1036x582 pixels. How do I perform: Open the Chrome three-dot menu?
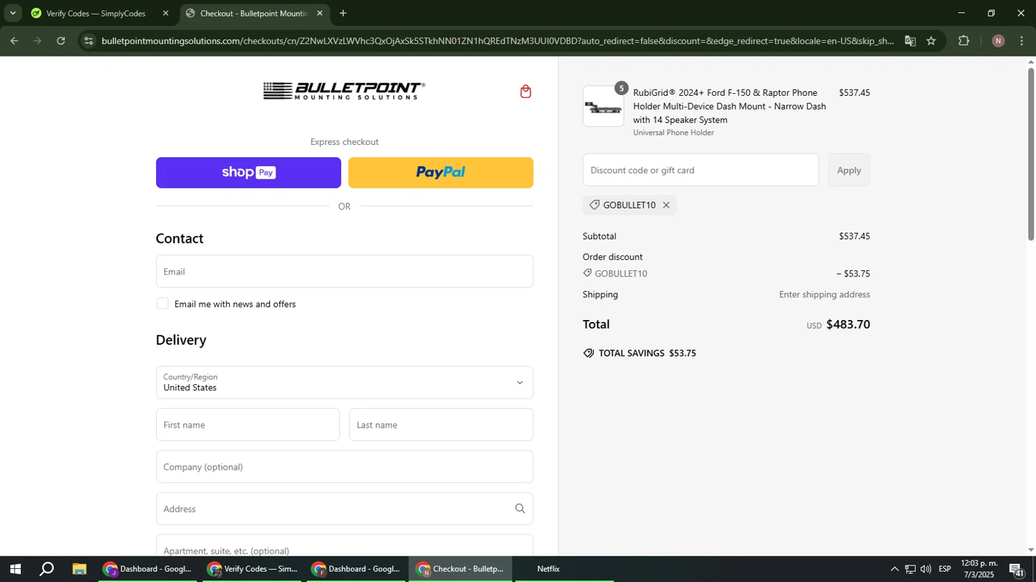[1021, 41]
